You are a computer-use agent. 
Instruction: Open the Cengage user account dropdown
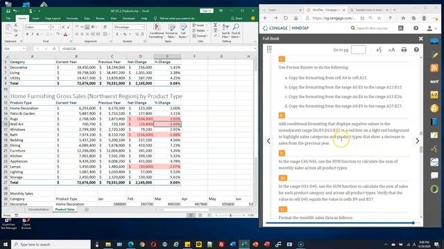pos(432,28)
